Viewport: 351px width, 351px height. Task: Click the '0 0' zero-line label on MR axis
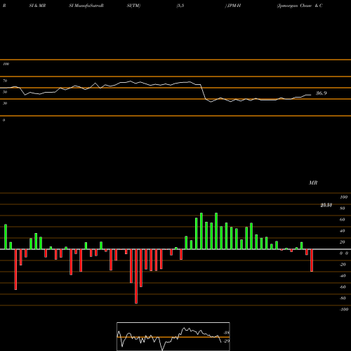pyautogui.click(x=344, y=253)
